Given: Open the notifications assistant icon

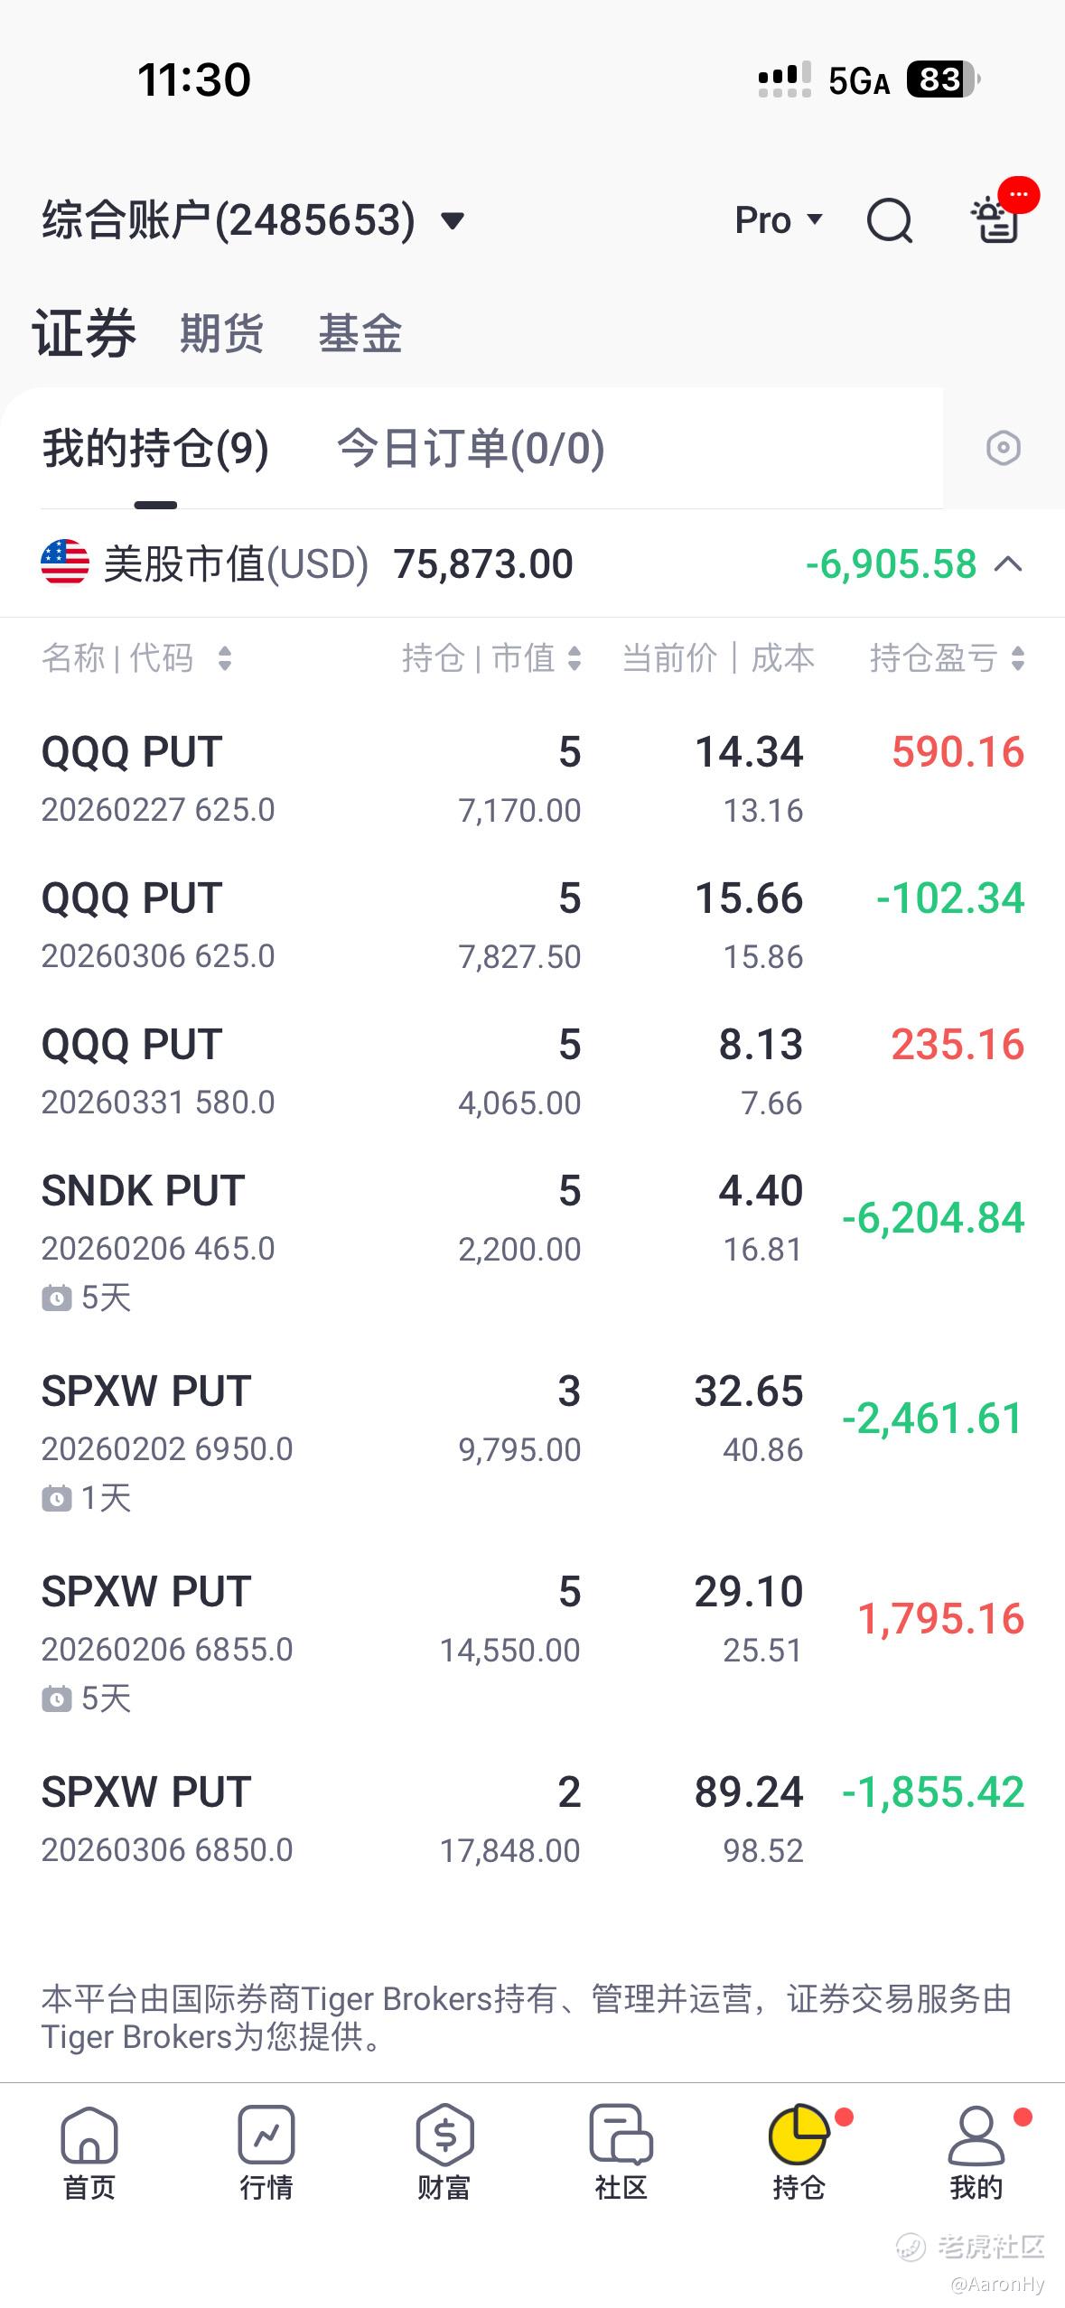Looking at the screenshot, I should tap(997, 220).
